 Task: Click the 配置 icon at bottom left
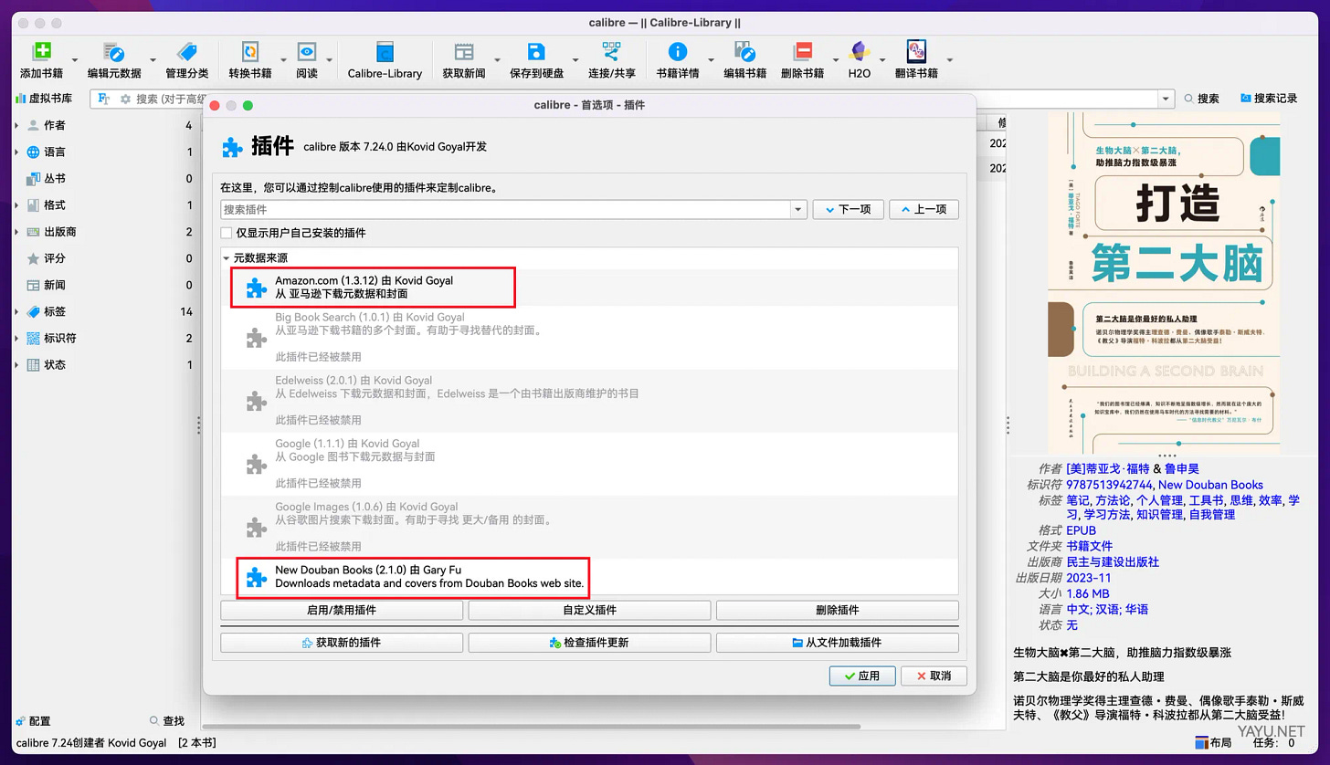[33, 721]
